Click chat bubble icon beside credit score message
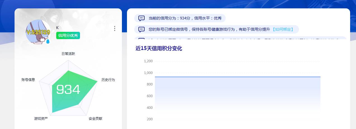356x129 pixels. click(142, 18)
